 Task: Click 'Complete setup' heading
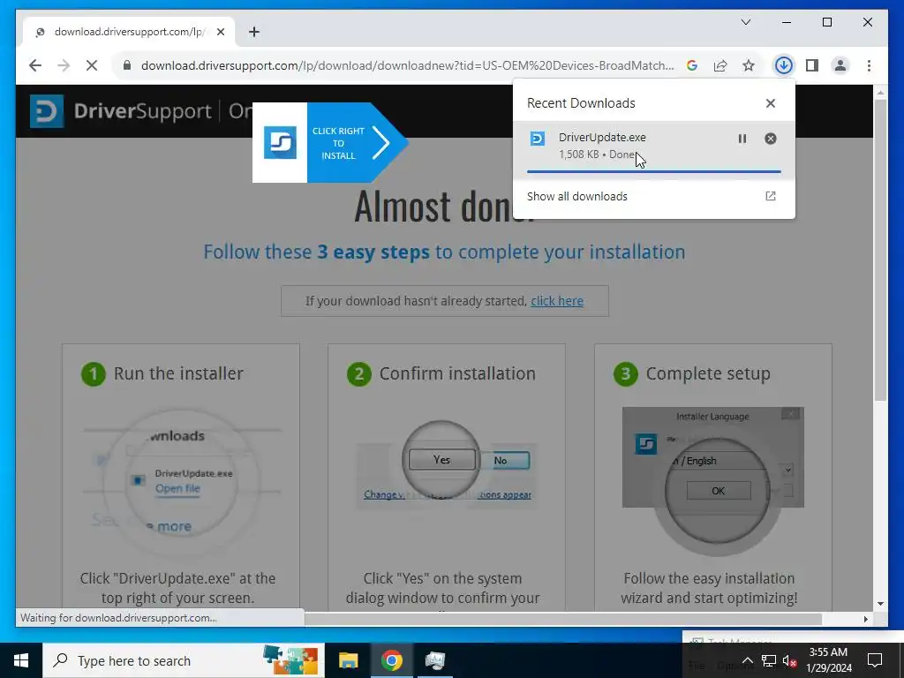pyautogui.click(x=708, y=373)
